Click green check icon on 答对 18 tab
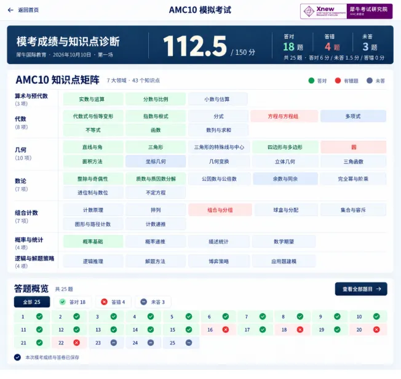The image size is (401, 379). pyautogui.click(x=63, y=302)
